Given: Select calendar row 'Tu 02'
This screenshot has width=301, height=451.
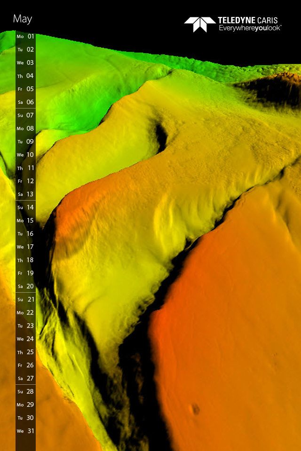Looking at the screenshot, I should pyautogui.click(x=26, y=49).
